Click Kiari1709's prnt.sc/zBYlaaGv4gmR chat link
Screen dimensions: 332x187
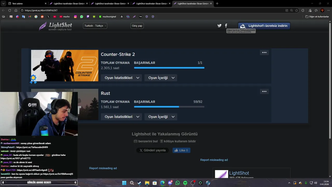[x=32, y=170]
